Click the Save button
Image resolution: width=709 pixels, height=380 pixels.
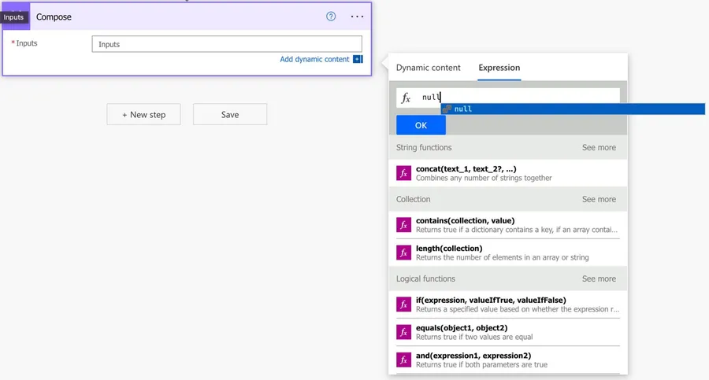[x=230, y=115]
